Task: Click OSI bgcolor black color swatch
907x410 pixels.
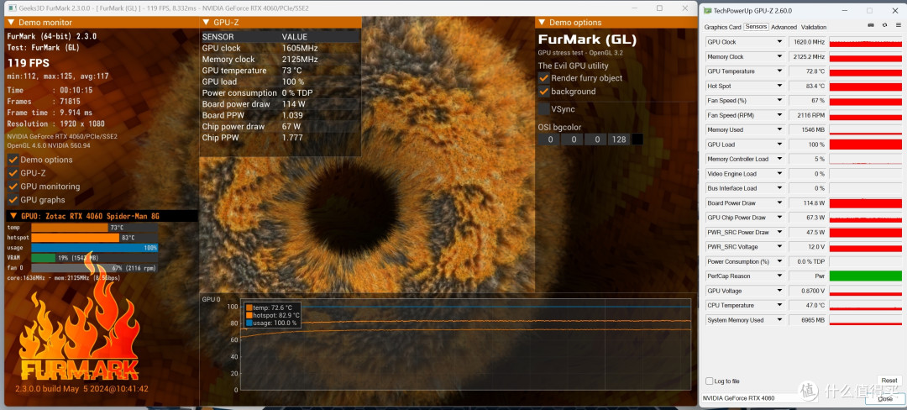Action: click(637, 139)
